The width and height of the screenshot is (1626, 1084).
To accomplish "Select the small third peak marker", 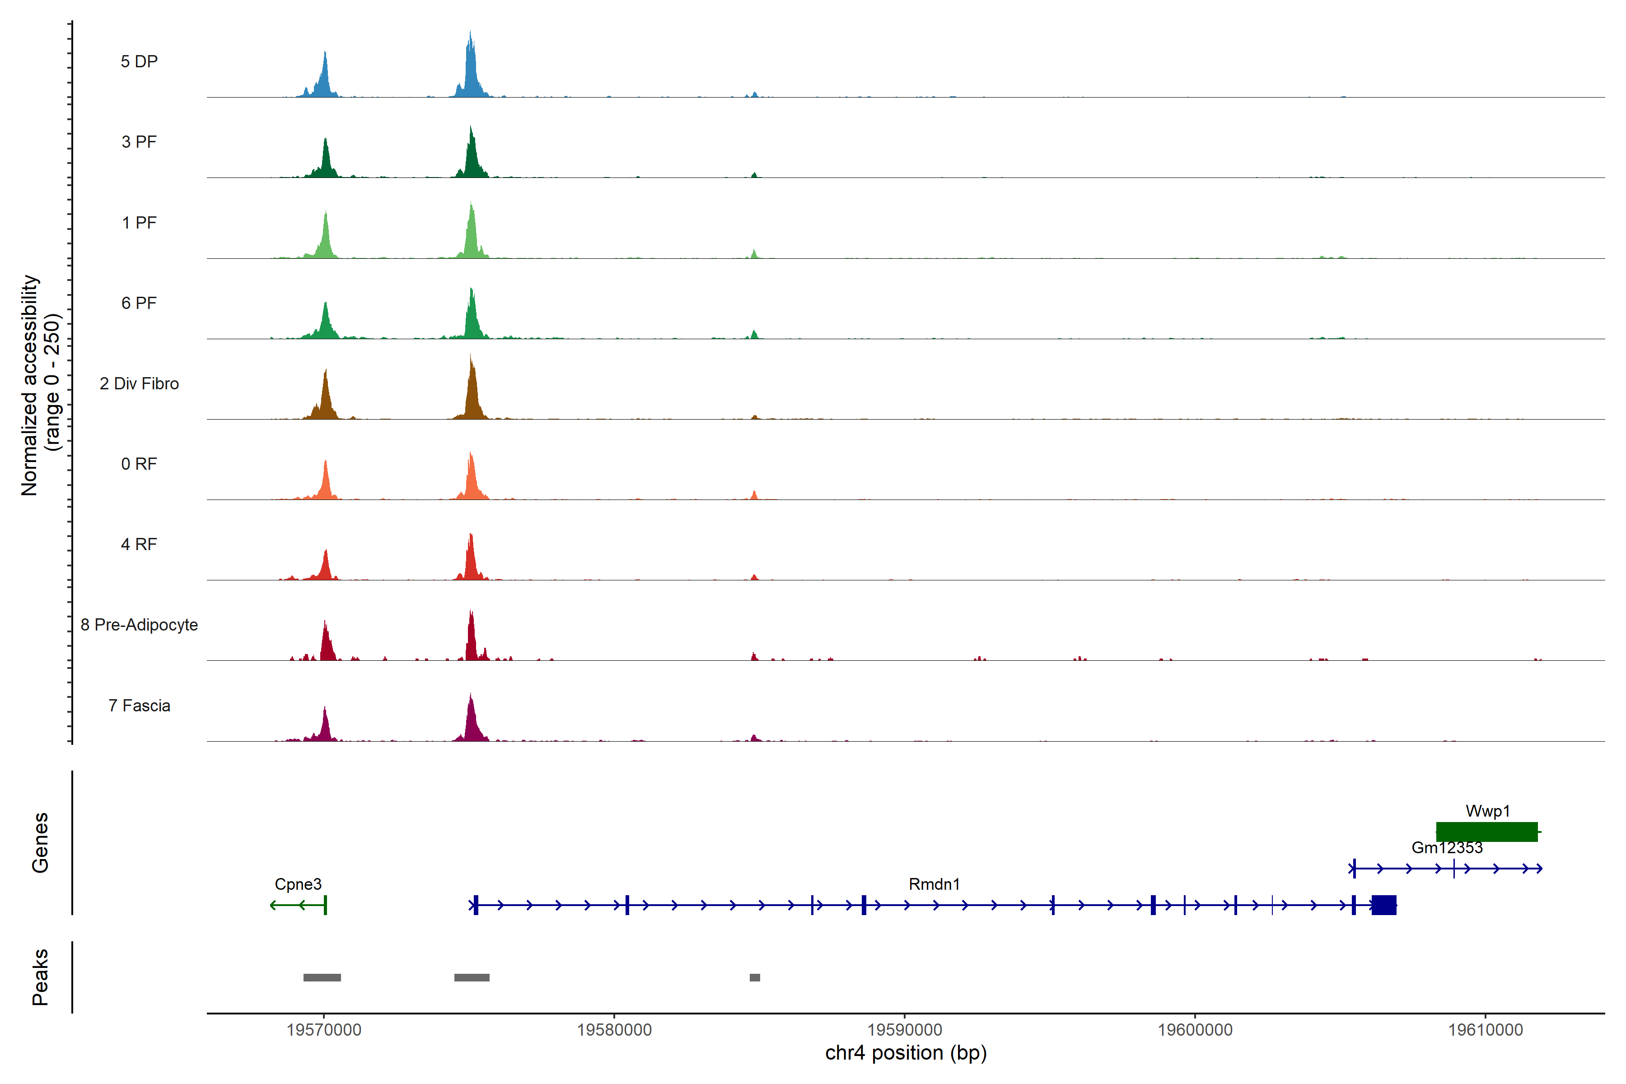I will click(755, 977).
